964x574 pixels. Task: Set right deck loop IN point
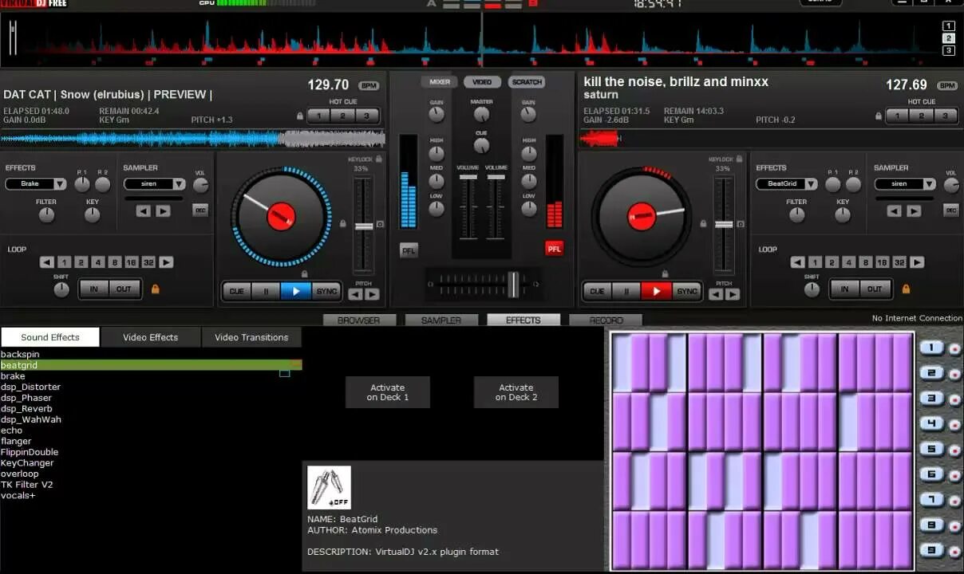[x=845, y=289]
